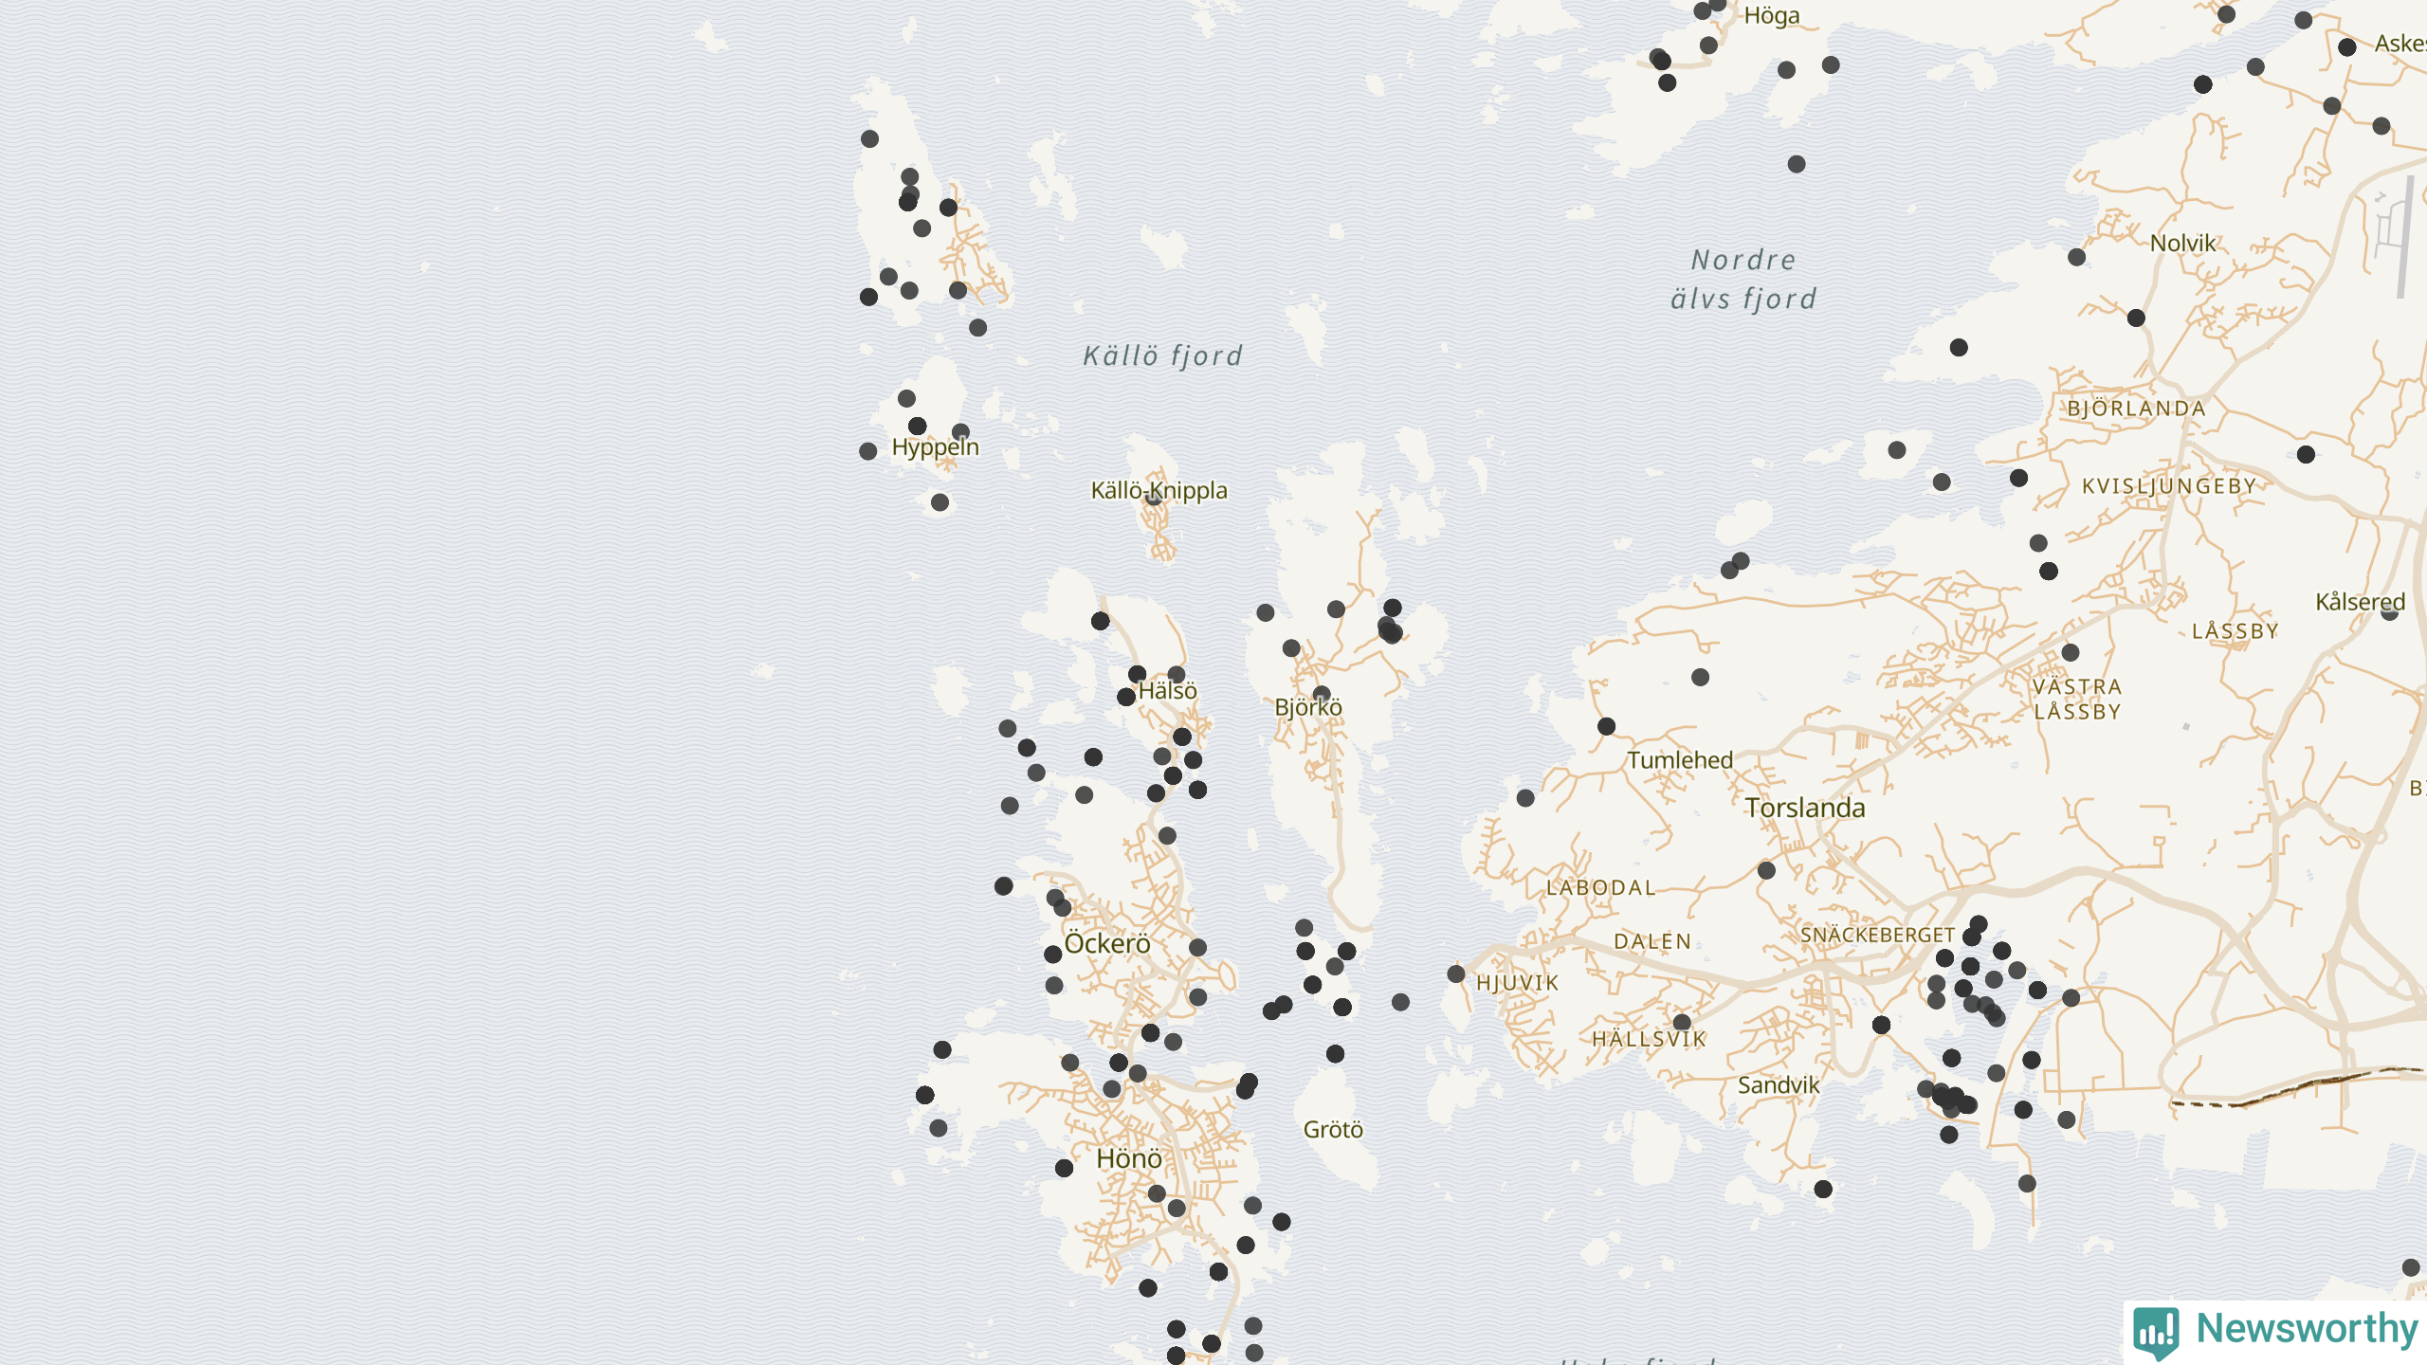Select the dot just left of HJUVIK
This screenshot has width=2427, height=1365.
tap(1456, 974)
